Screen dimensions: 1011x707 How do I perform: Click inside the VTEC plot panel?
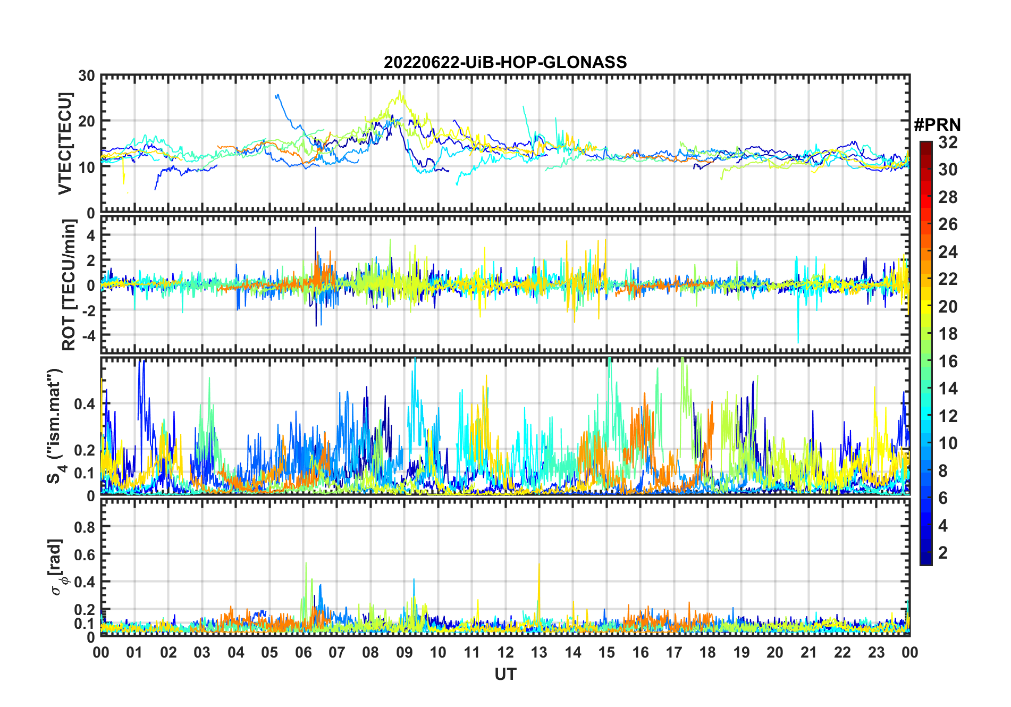505,144
